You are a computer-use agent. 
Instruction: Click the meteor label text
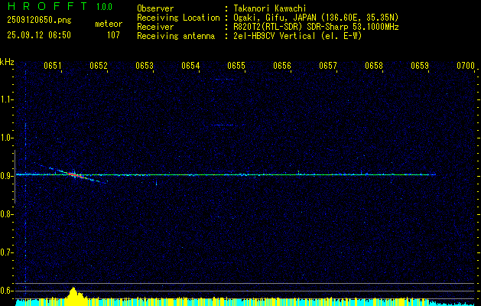coord(109,24)
